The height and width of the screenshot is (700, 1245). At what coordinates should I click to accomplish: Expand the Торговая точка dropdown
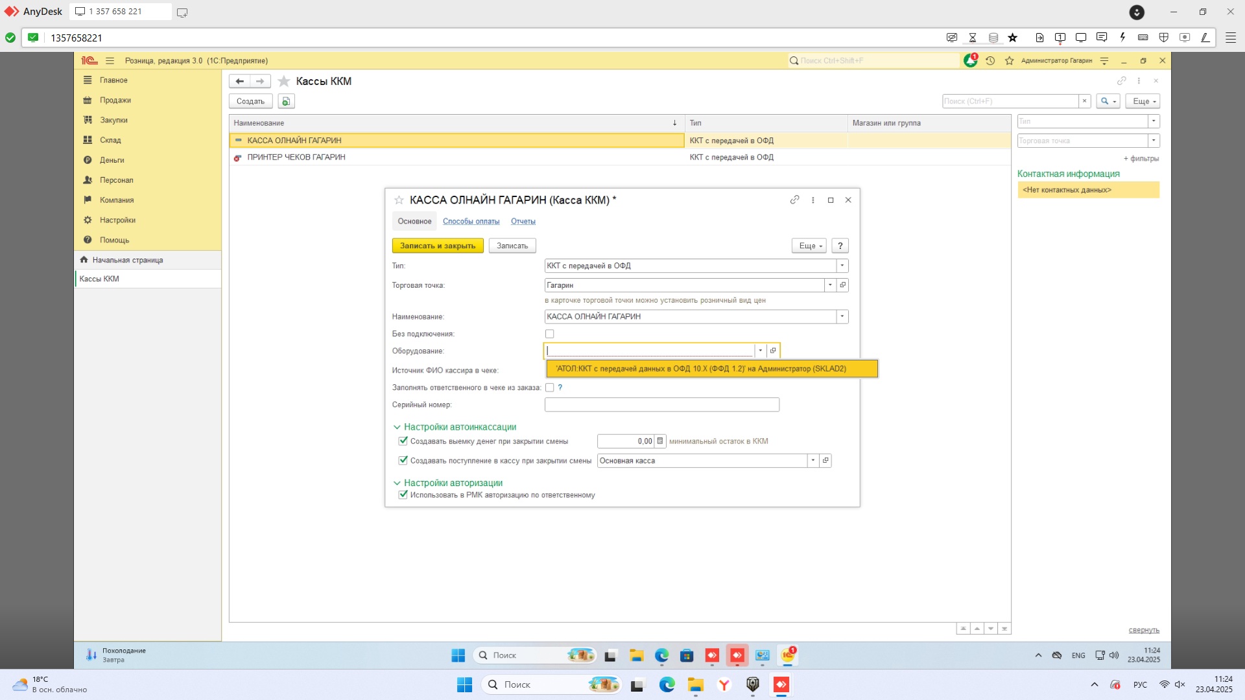pos(830,285)
